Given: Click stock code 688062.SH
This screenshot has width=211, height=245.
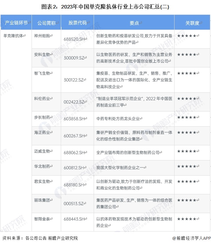Looking at the screenshot, I should [x=74, y=153].
